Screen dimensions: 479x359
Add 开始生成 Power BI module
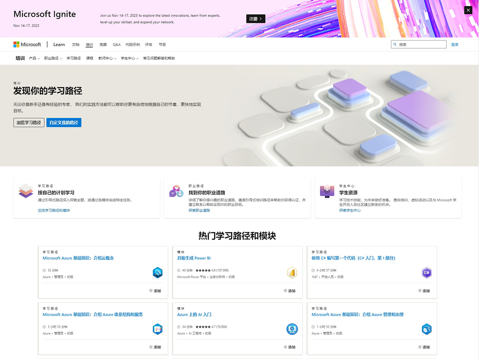(290, 291)
